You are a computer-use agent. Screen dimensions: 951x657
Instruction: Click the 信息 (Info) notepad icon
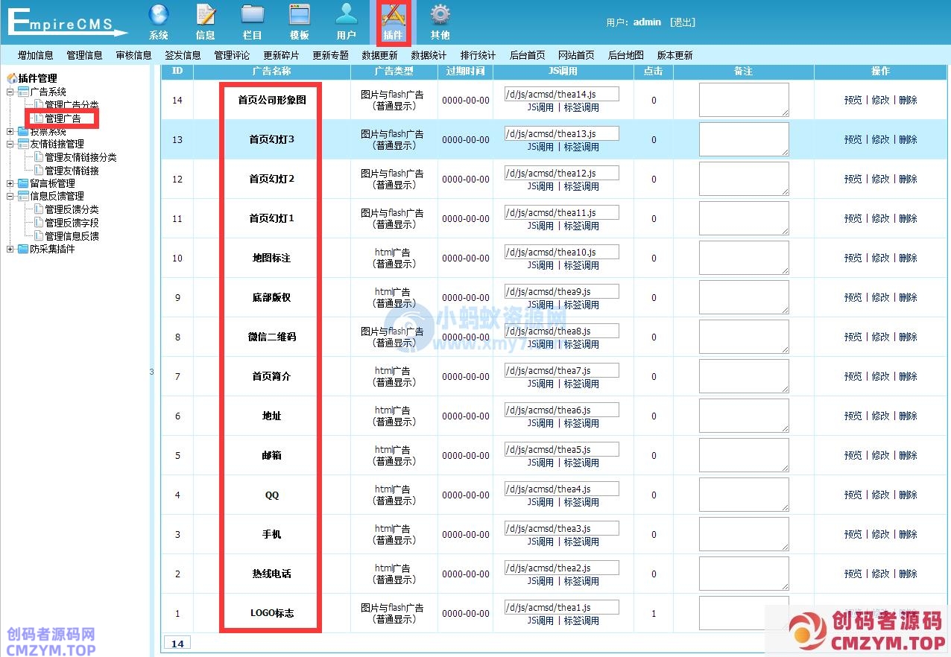(205, 15)
